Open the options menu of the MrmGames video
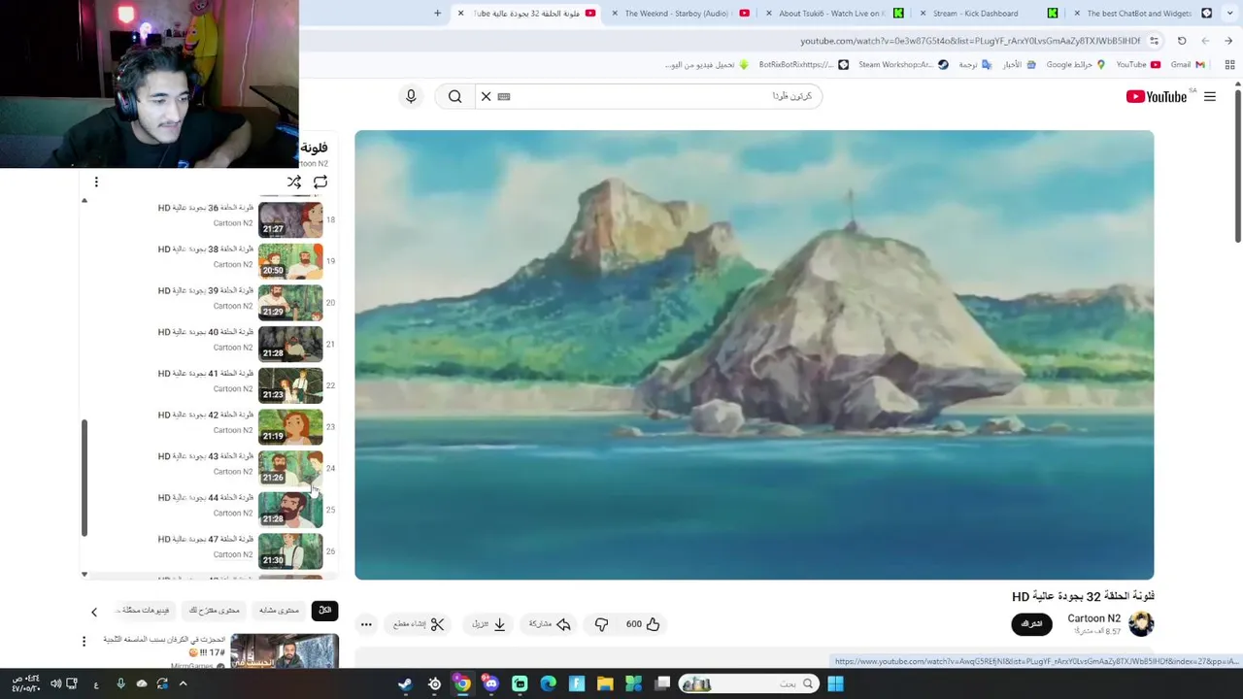This screenshot has height=699, width=1243. (84, 641)
